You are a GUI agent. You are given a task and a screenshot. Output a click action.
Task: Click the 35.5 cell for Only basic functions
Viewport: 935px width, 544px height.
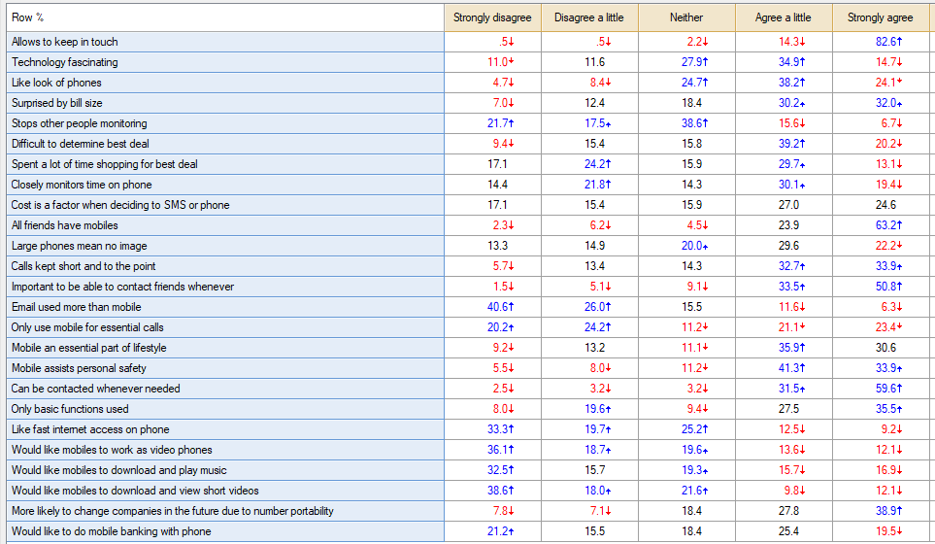click(x=881, y=409)
